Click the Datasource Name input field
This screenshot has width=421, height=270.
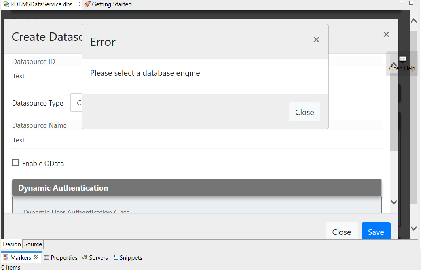click(x=197, y=140)
